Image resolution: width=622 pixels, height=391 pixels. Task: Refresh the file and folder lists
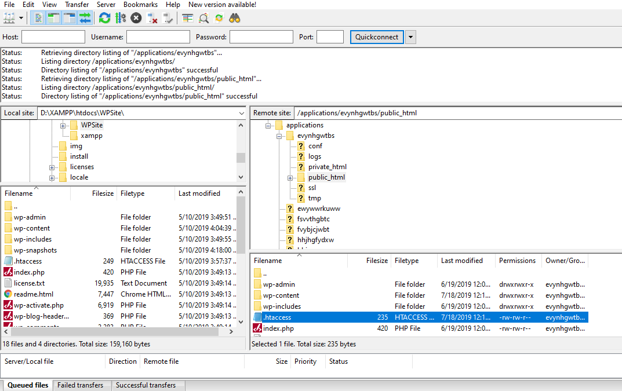[105, 18]
